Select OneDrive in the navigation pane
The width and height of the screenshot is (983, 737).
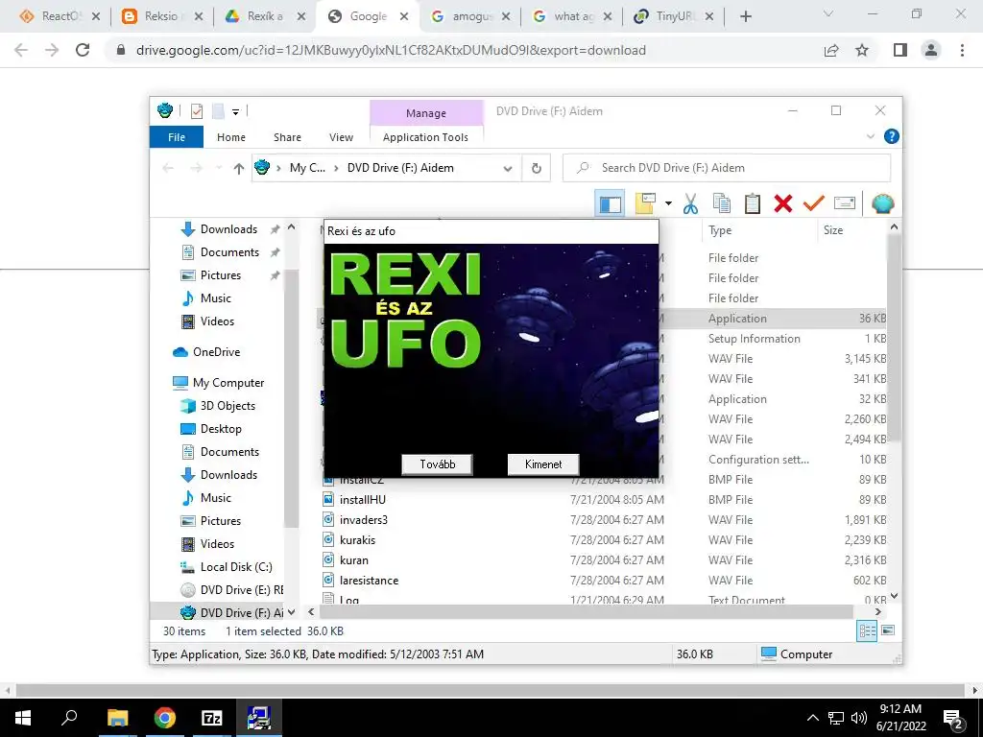[216, 352]
